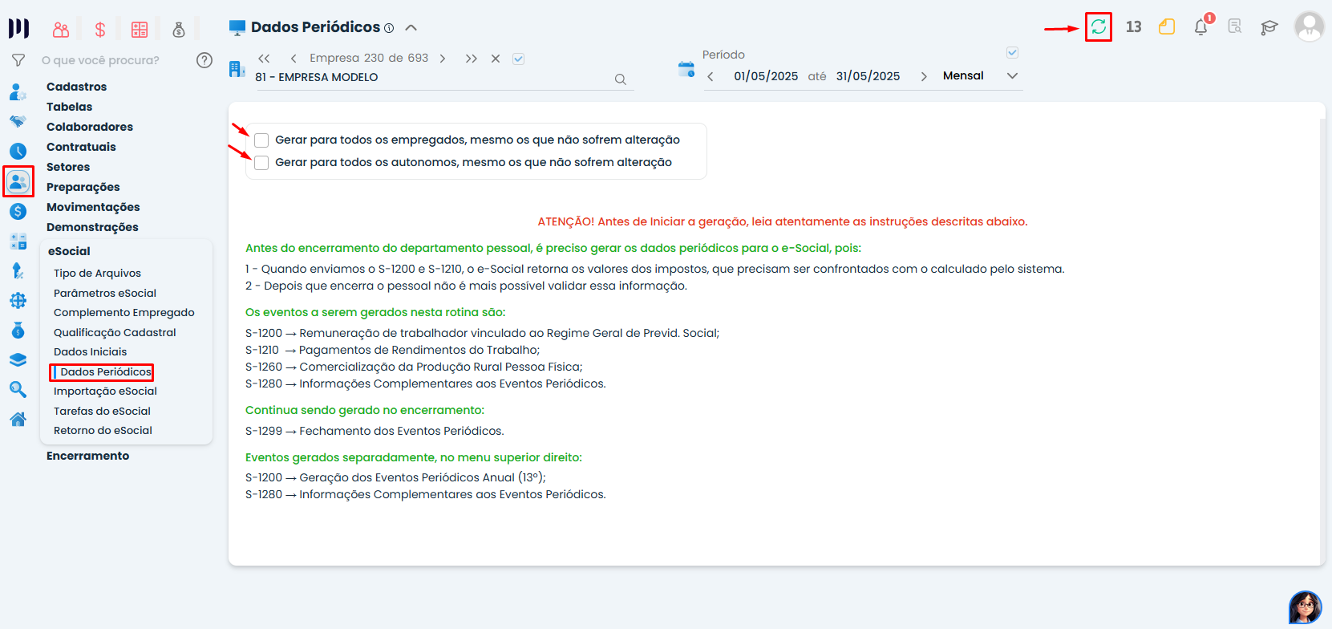Open the yellow sticky note icon
1332x629 pixels.
tap(1167, 27)
